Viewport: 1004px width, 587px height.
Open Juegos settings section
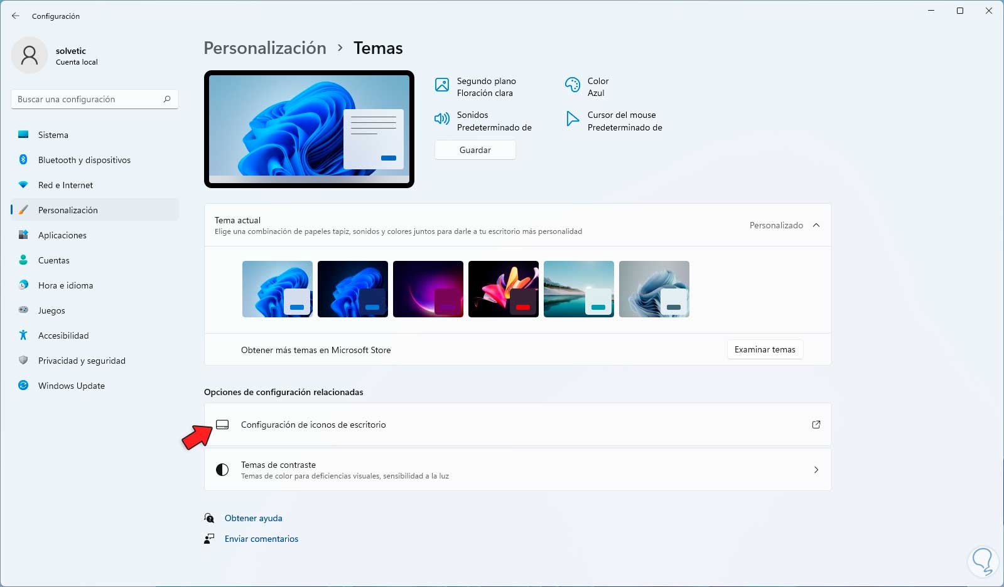tap(95, 310)
